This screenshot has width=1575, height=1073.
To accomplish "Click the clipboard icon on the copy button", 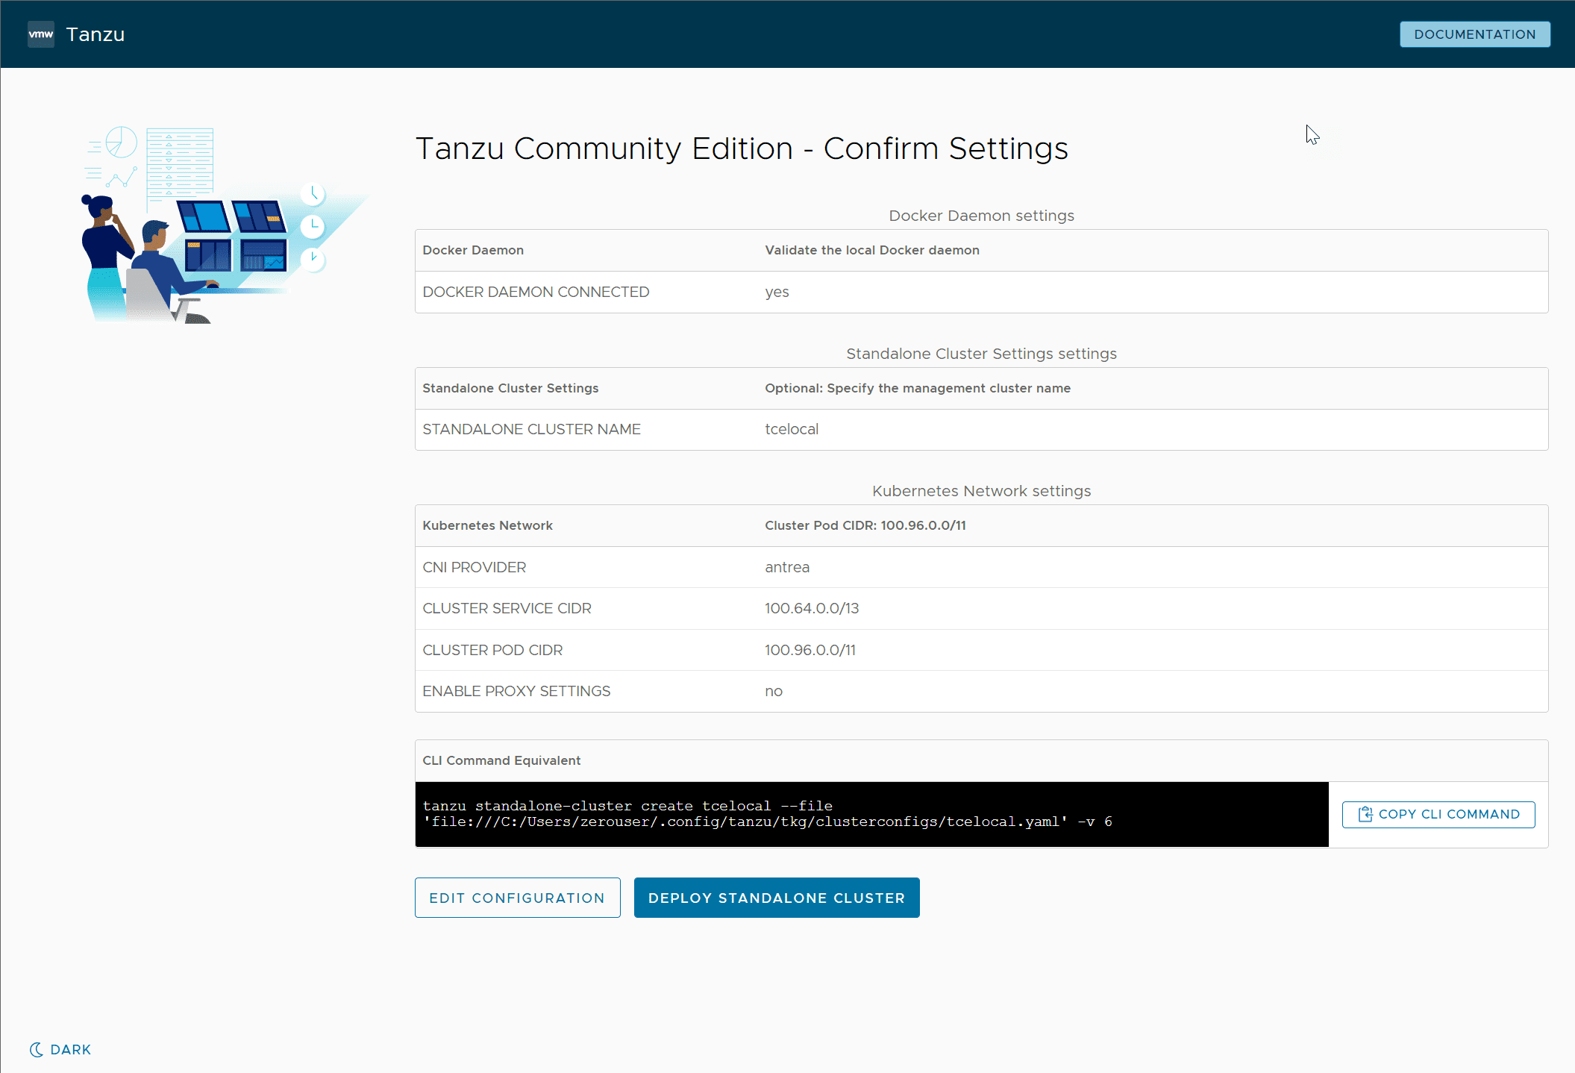I will [x=1365, y=814].
